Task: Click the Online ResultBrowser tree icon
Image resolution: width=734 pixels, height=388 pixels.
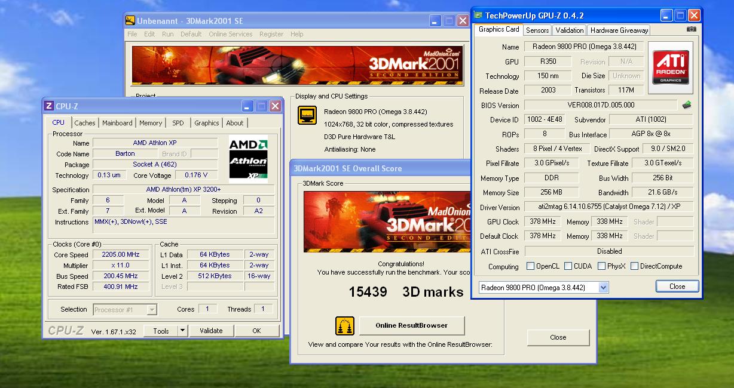Action: click(345, 326)
